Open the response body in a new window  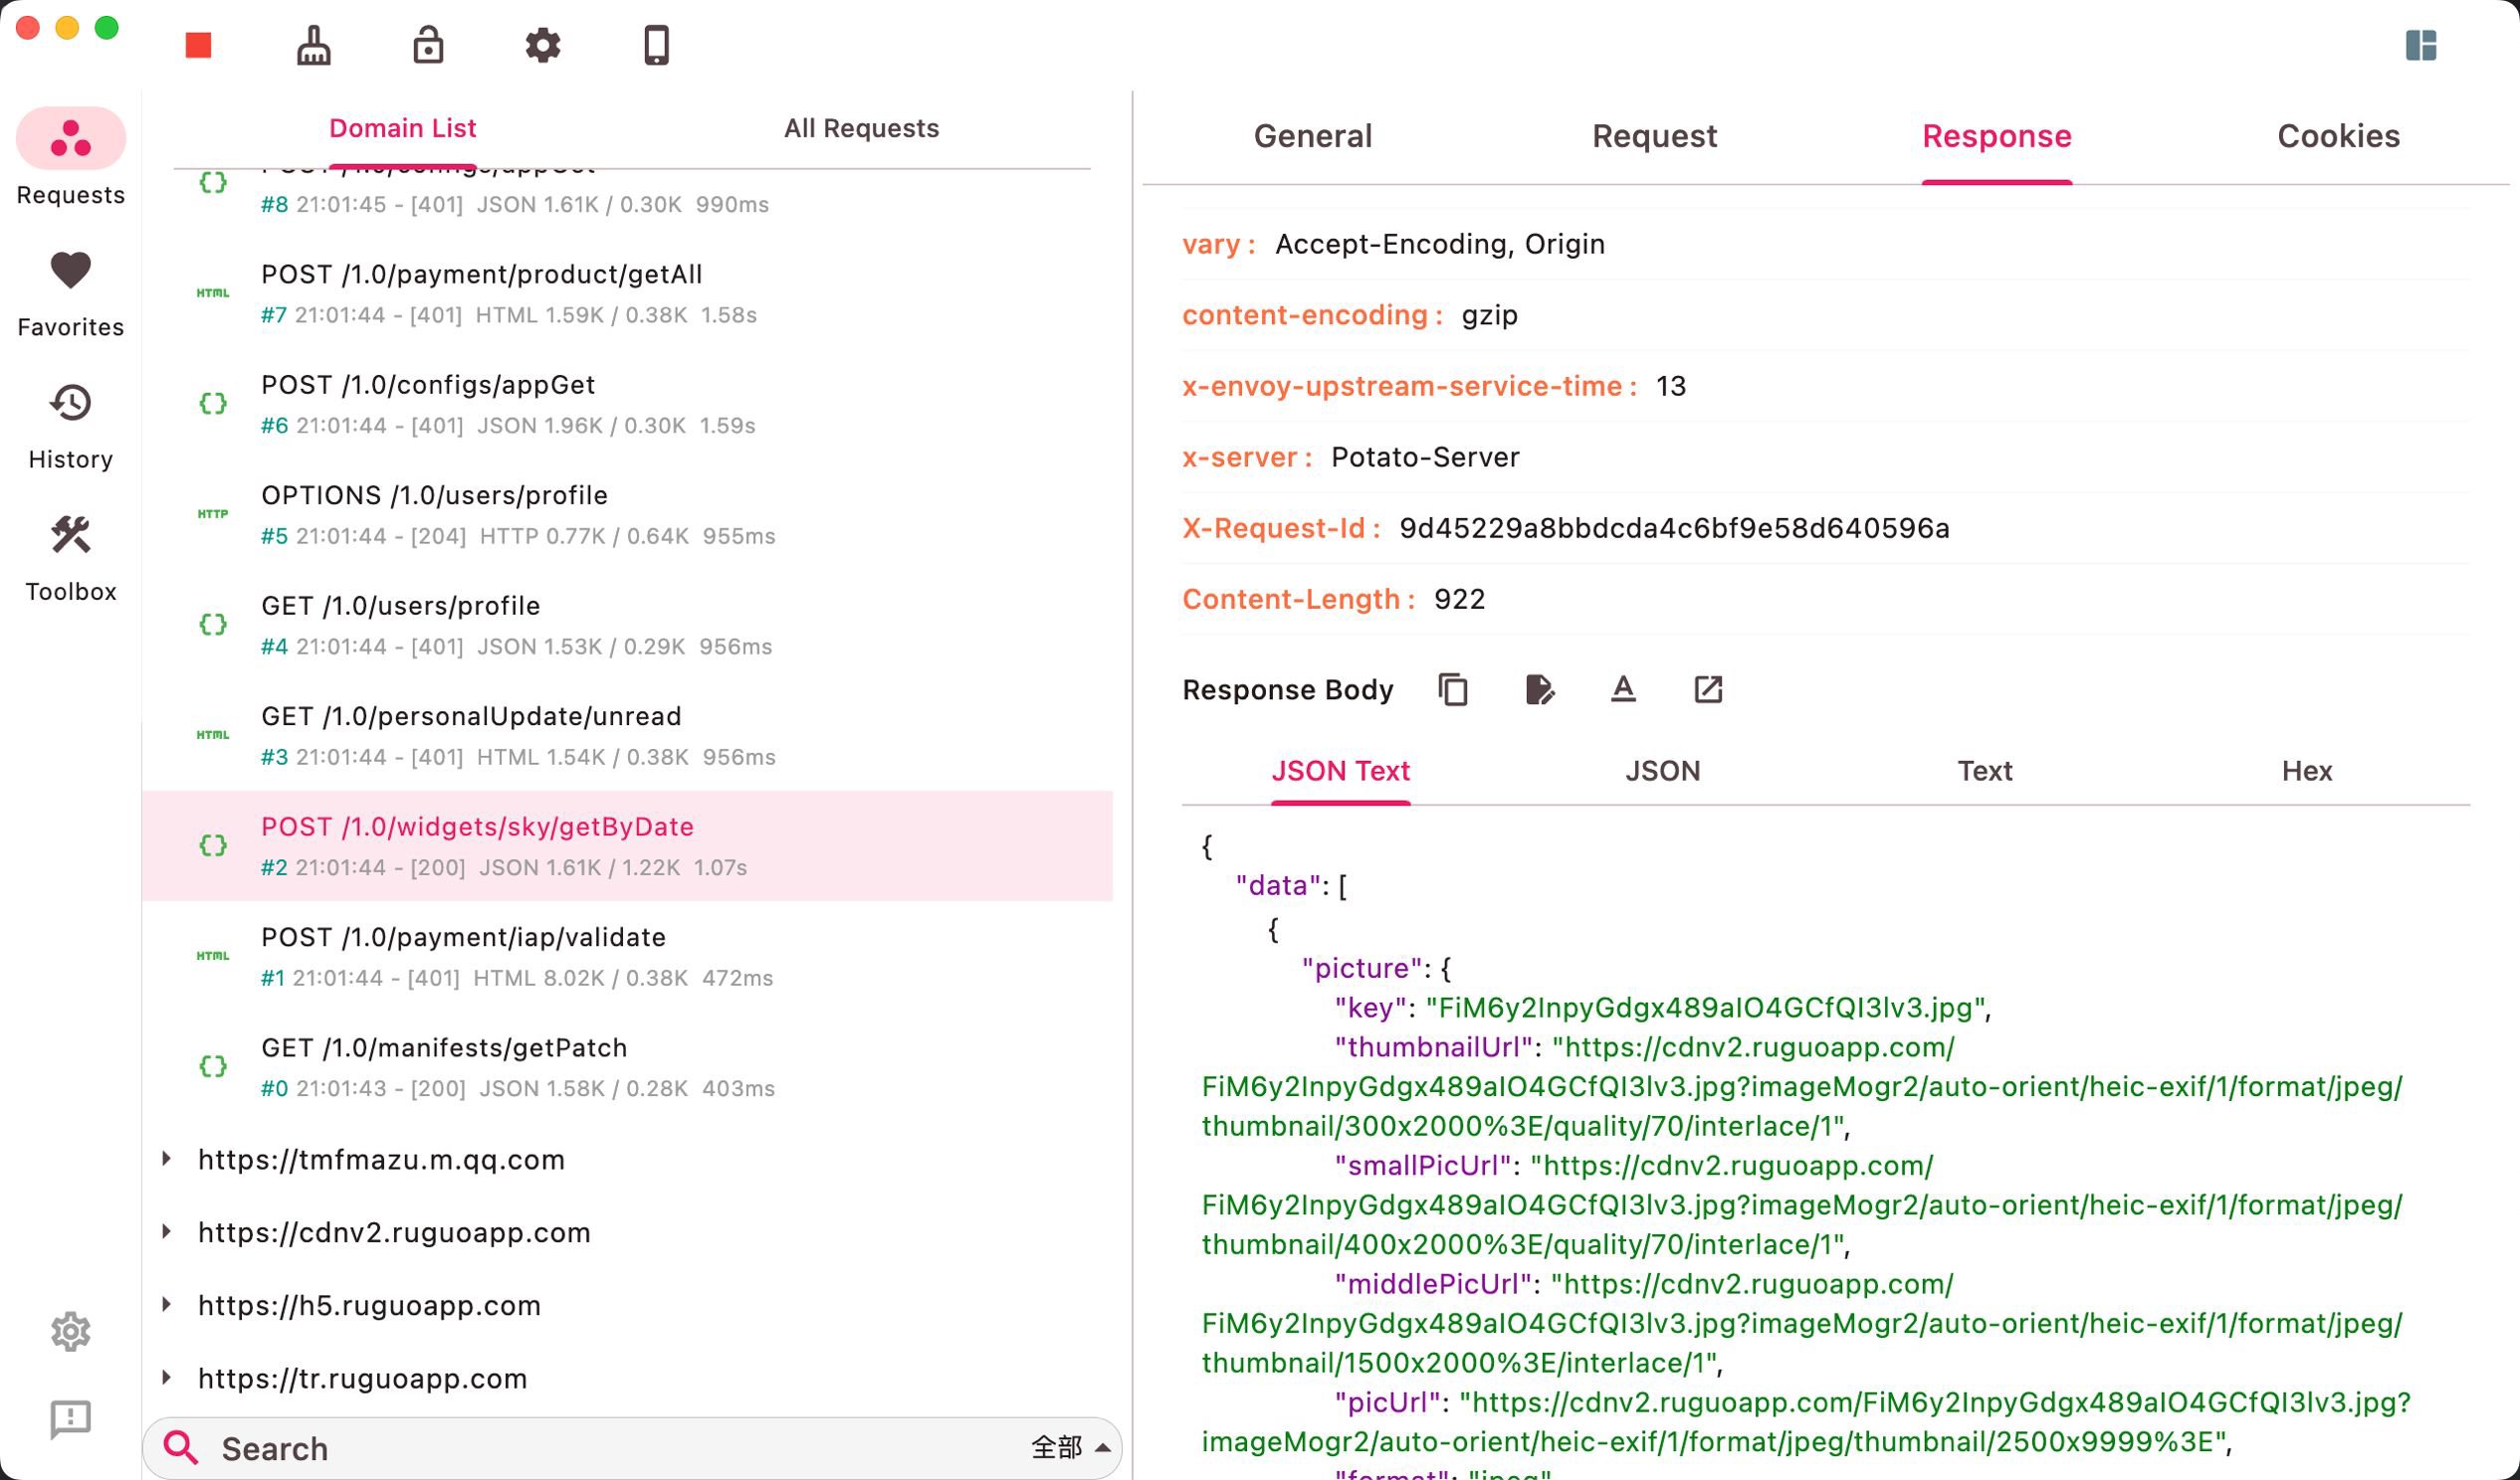click(x=1708, y=689)
